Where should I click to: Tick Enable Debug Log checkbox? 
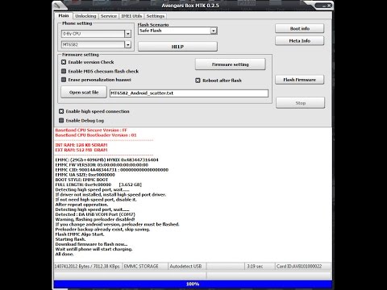tap(61, 120)
